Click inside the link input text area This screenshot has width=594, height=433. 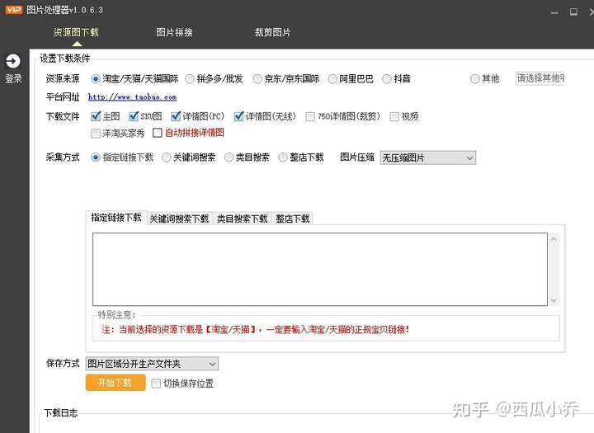coord(320,269)
